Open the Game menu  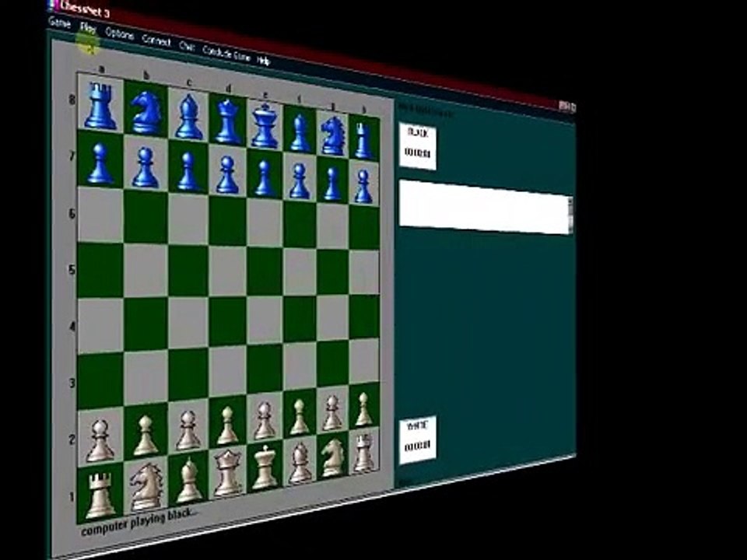[60, 23]
